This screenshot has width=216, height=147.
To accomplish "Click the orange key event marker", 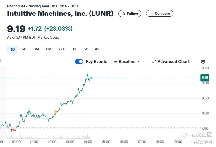I will (x=56, y=112).
